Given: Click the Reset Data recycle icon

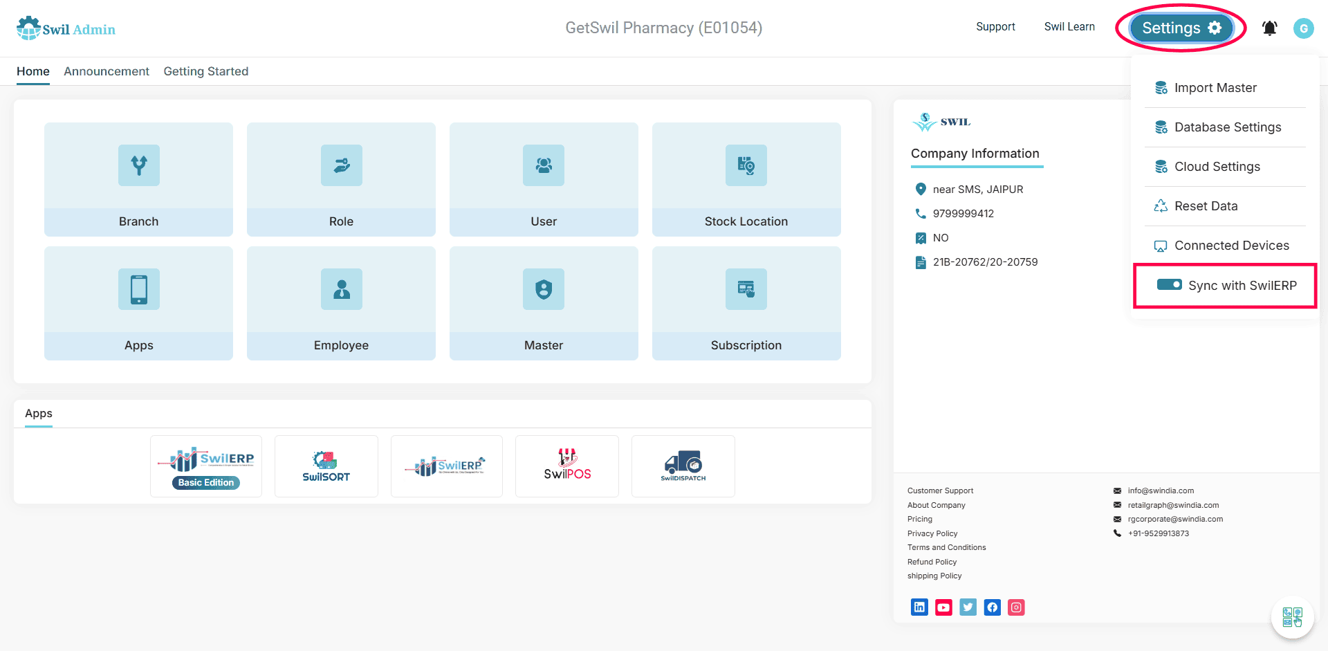Looking at the screenshot, I should click(1161, 206).
